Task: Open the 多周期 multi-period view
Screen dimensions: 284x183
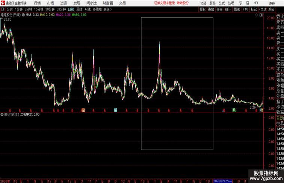Action: tap(97, 9)
